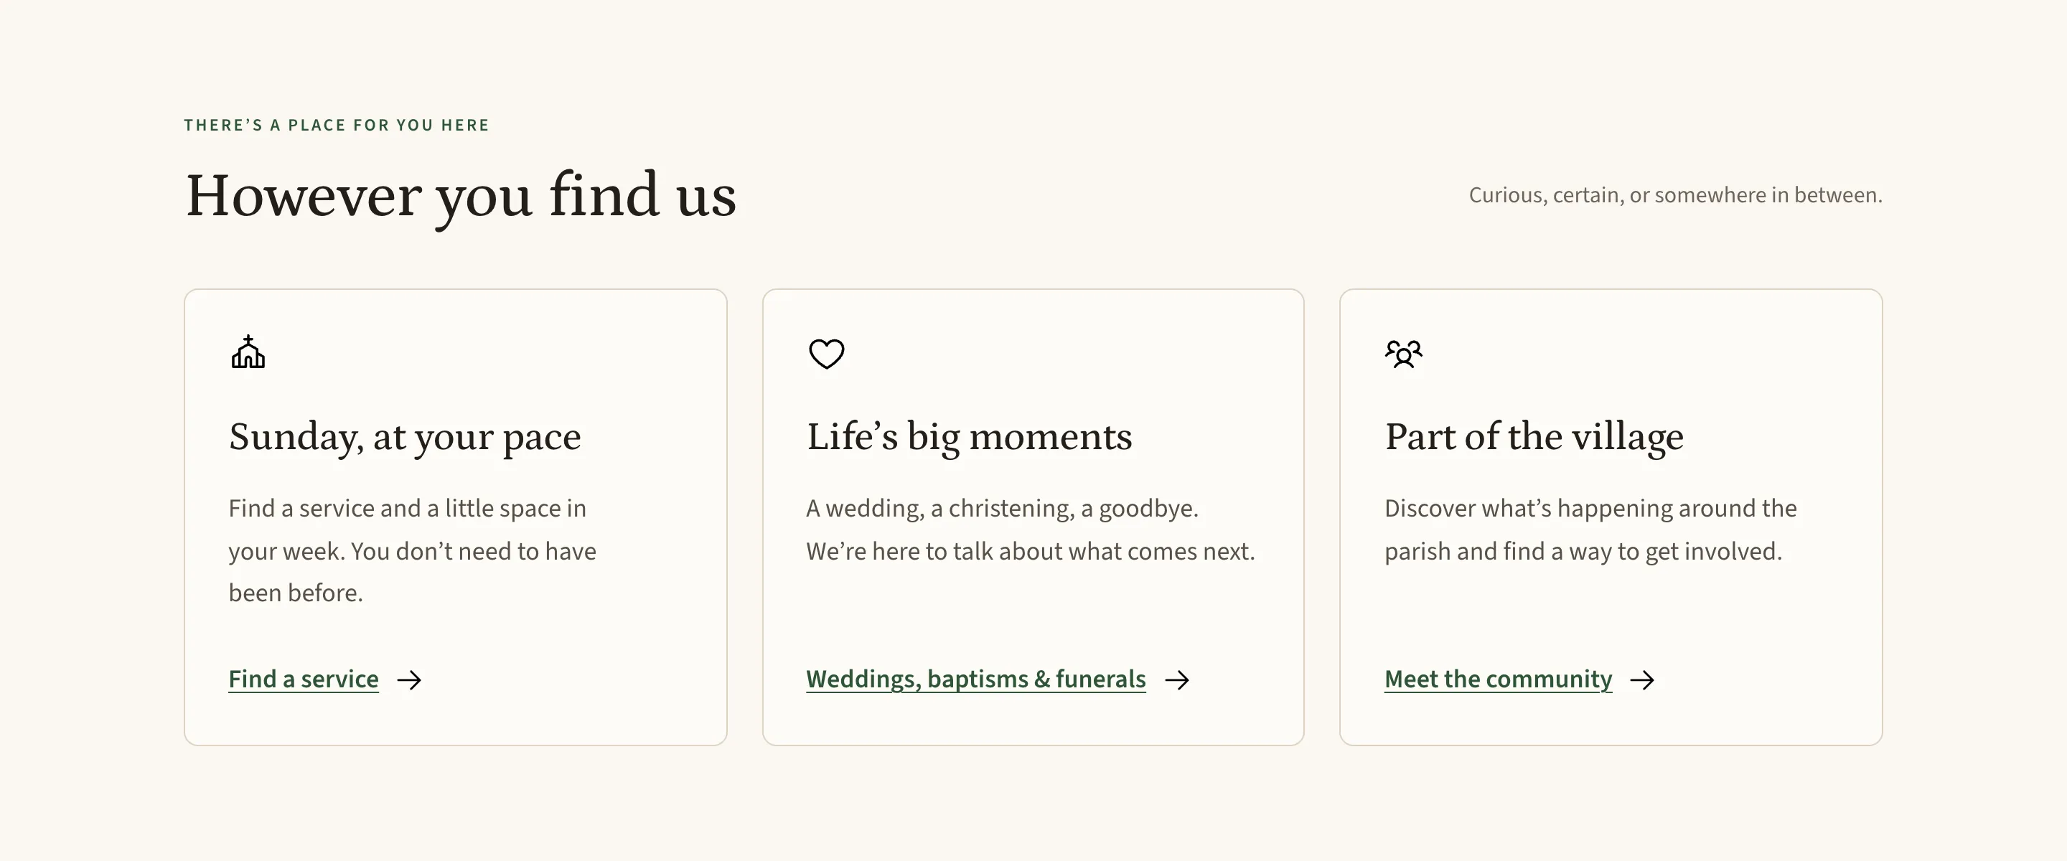Viewport: 2067px width, 861px height.
Task: Select the Life's big moments heading
Action: [x=970, y=438]
